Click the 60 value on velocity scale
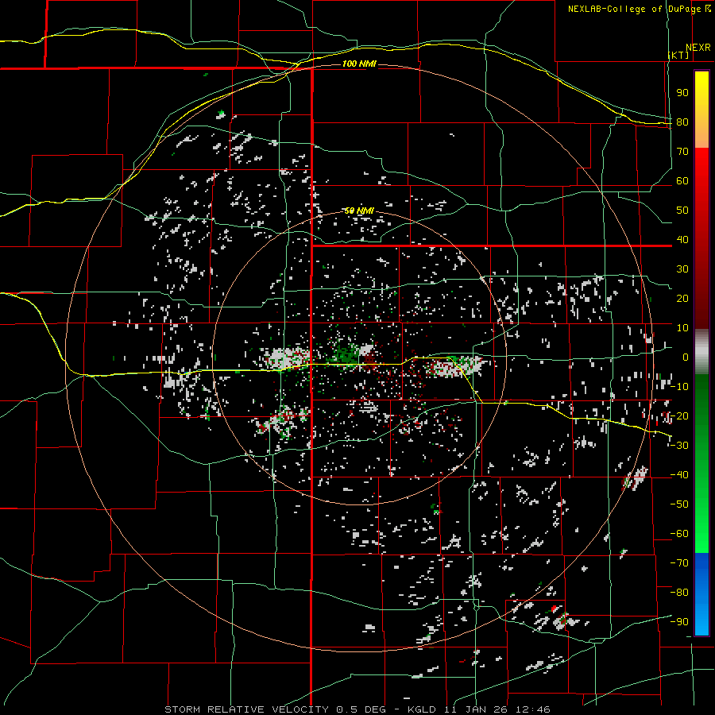 [682, 181]
